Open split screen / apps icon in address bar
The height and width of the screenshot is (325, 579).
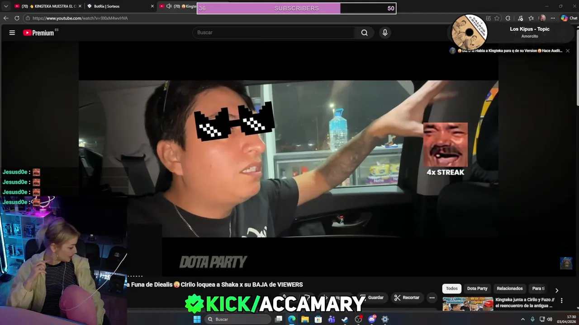pos(488,18)
